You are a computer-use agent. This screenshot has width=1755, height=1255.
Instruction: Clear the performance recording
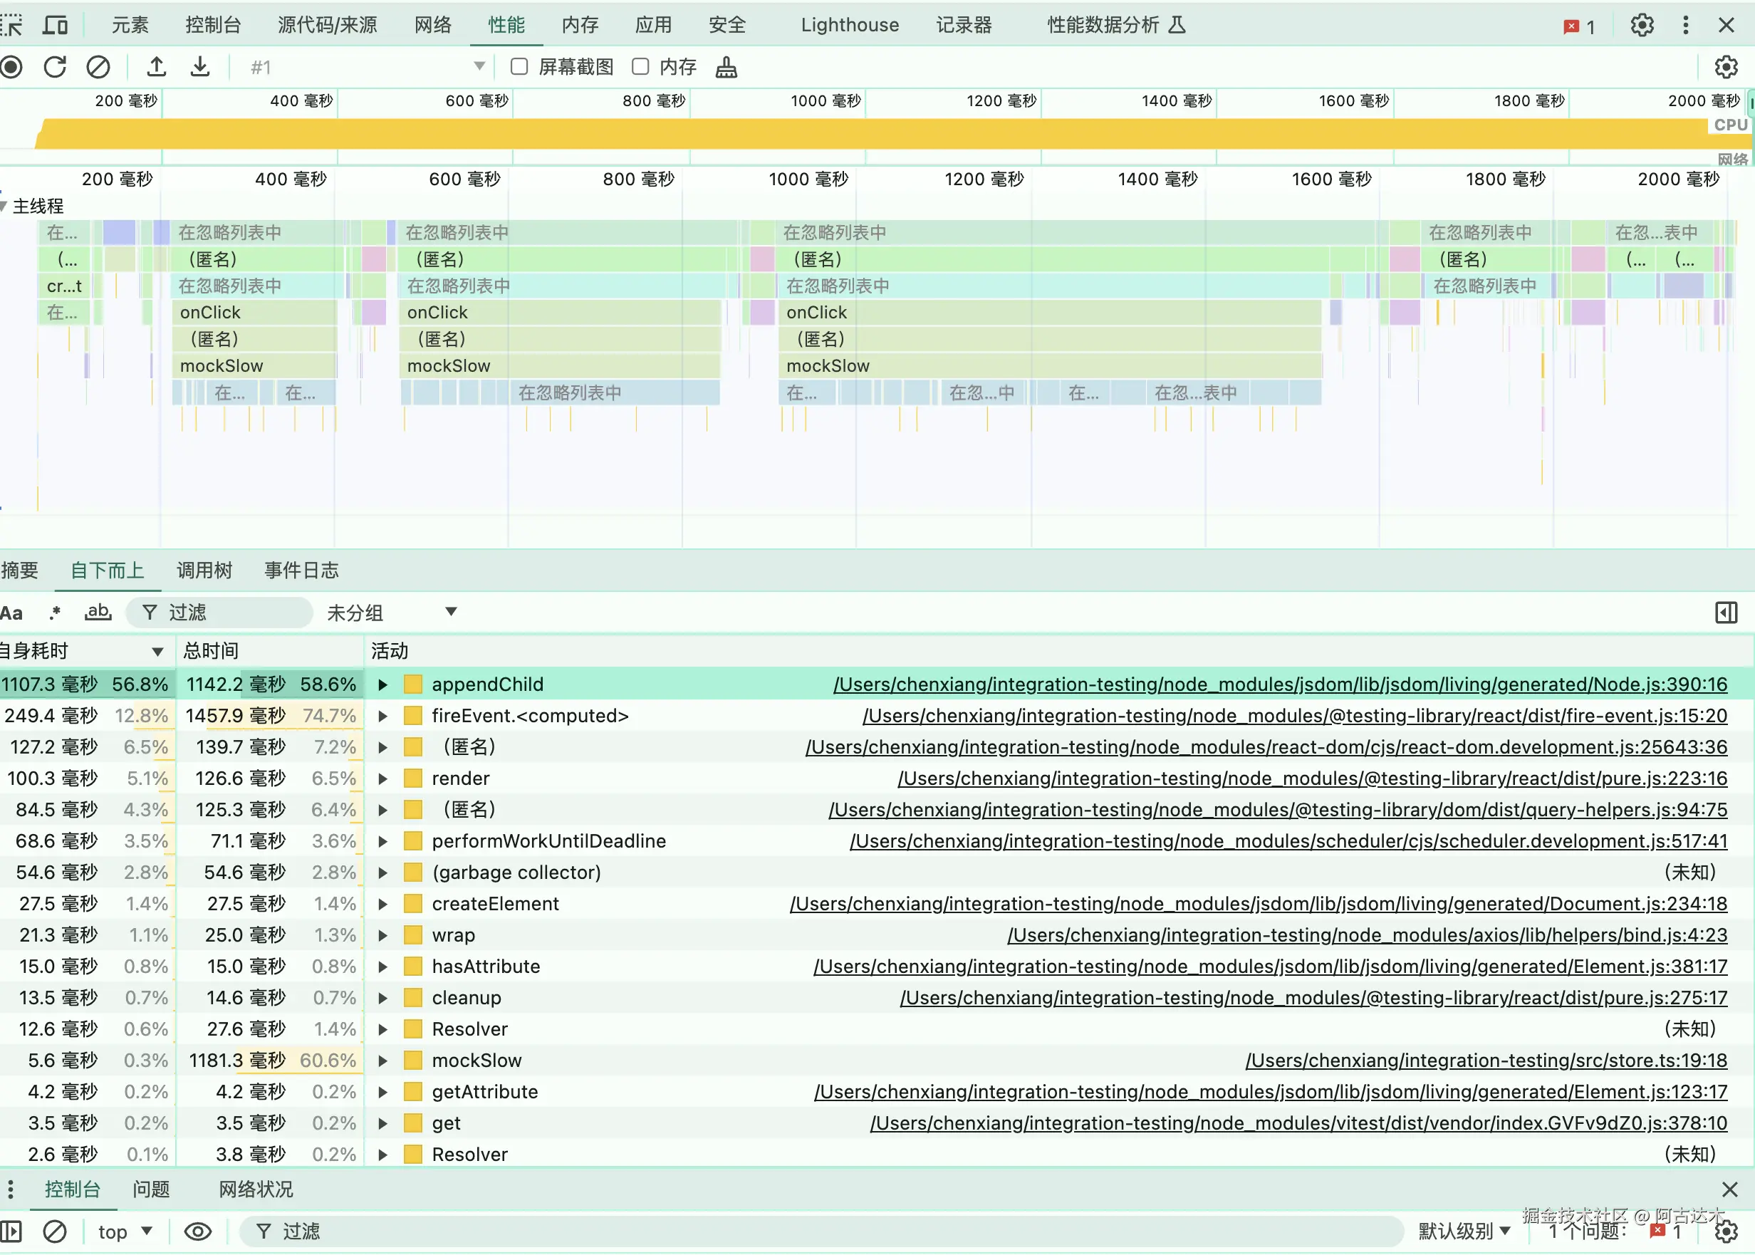click(98, 67)
